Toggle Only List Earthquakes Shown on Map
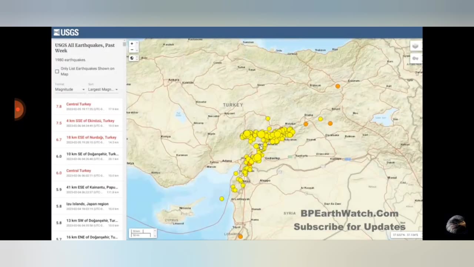 [x=57, y=71]
